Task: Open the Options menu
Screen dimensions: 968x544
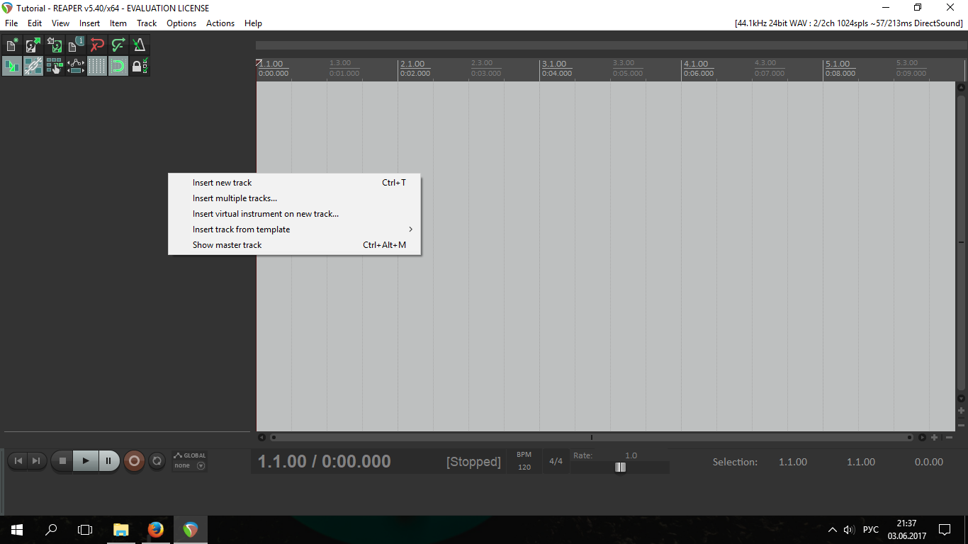Action: point(181,23)
